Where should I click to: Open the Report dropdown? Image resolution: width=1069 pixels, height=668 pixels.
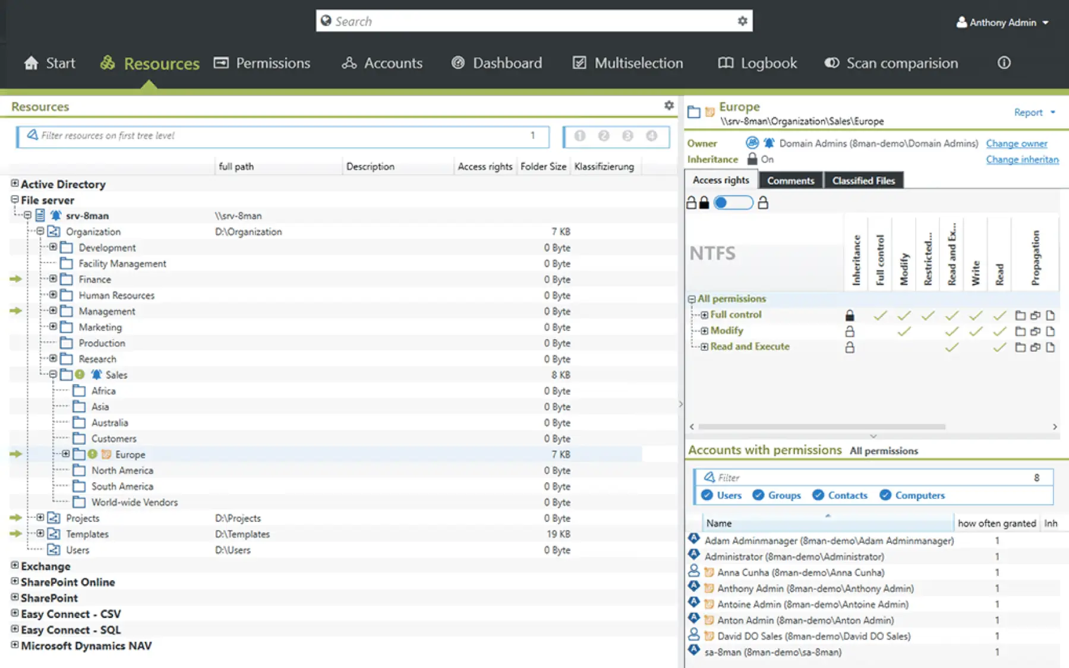point(1035,112)
